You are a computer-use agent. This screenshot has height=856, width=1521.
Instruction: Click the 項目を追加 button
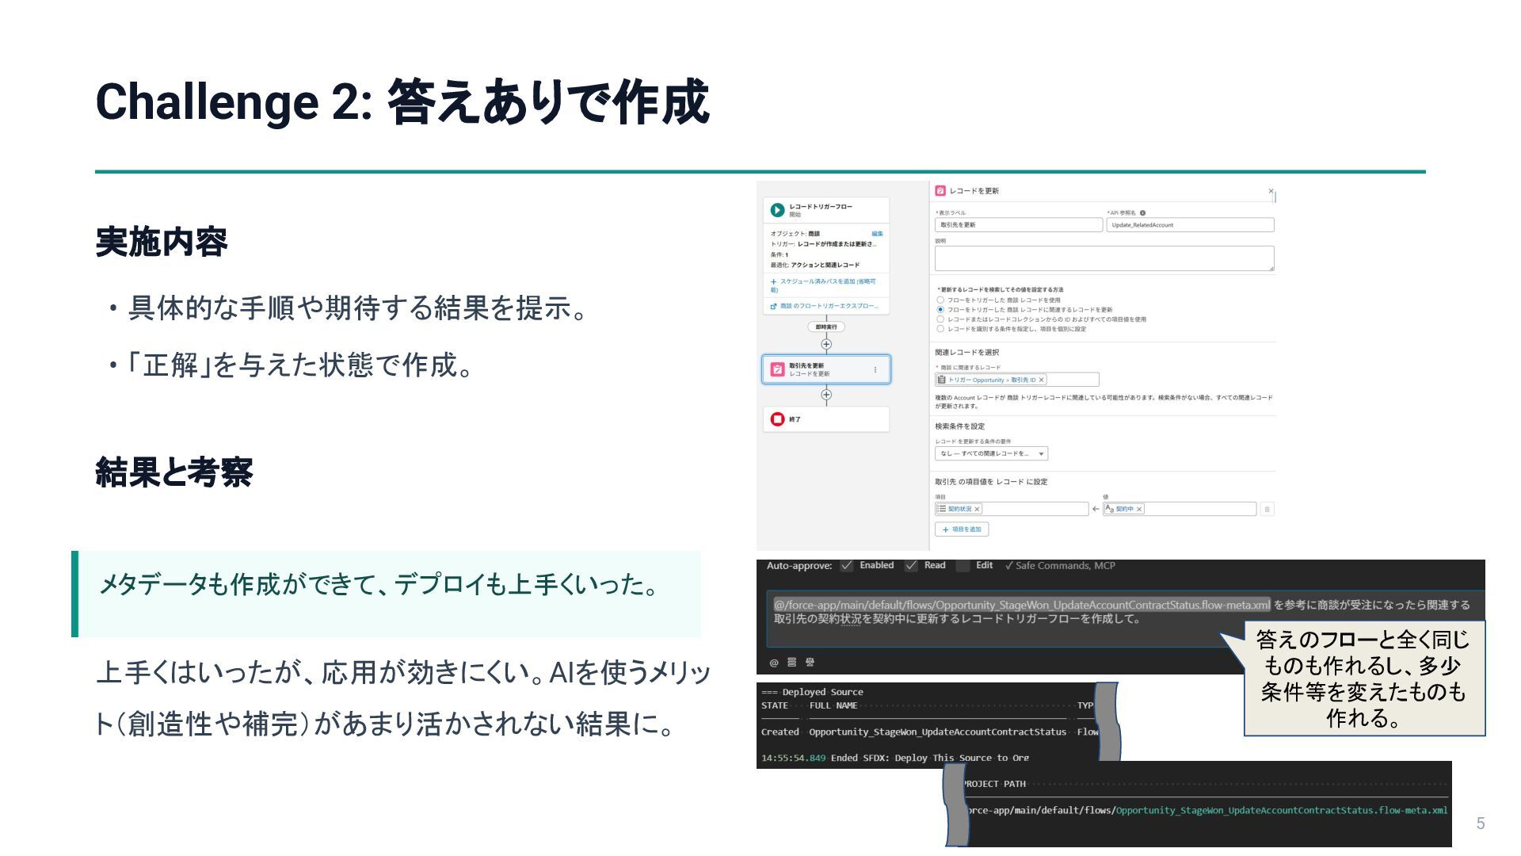[x=961, y=529]
